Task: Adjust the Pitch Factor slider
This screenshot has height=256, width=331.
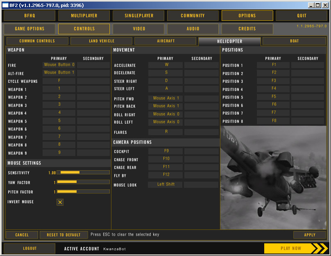Action: [x=83, y=191]
